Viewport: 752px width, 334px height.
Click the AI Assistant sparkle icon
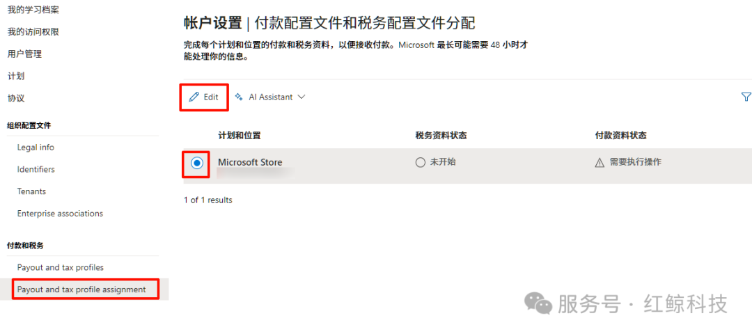pos(238,97)
